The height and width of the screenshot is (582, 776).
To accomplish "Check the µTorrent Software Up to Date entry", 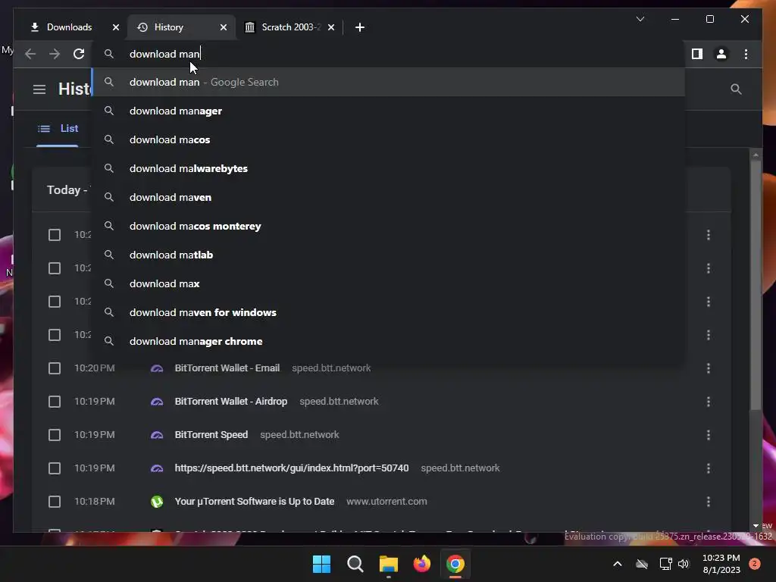I will (55, 502).
